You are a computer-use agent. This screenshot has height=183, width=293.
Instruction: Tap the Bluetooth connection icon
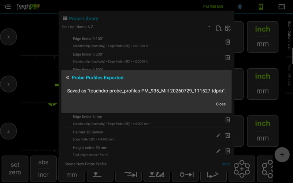pyautogui.click(x=240, y=7)
